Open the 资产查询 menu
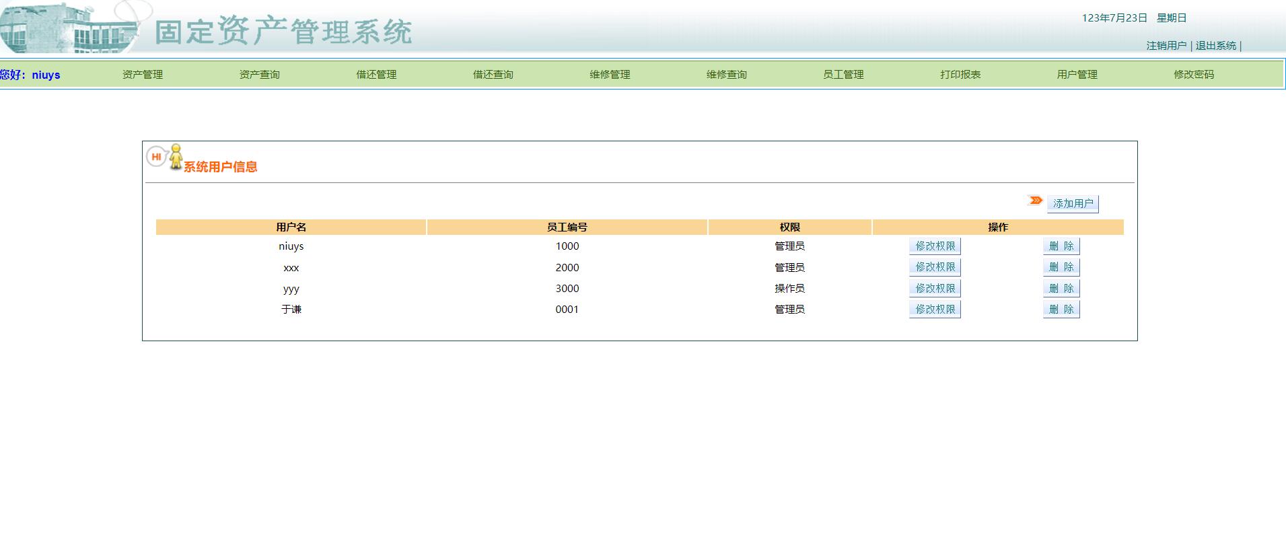The width and height of the screenshot is (1286, 533). tap(259, 75)
